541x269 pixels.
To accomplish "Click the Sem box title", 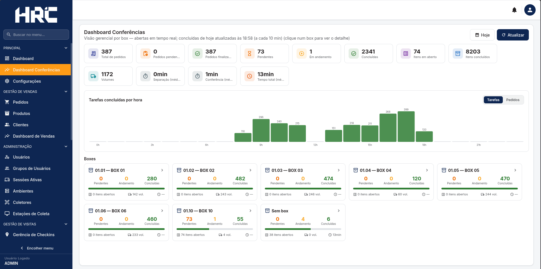I will (280, 211).
